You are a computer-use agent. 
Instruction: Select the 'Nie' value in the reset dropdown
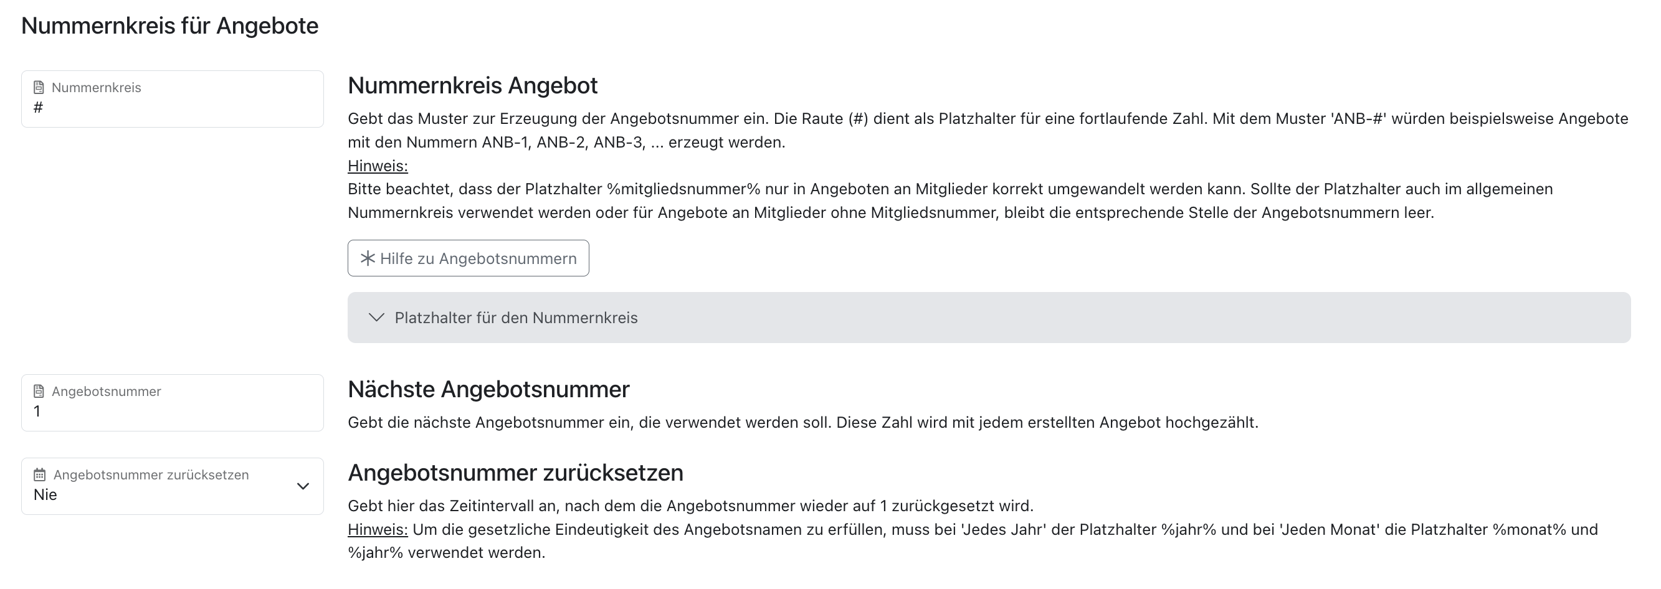(x=45, y=495)
